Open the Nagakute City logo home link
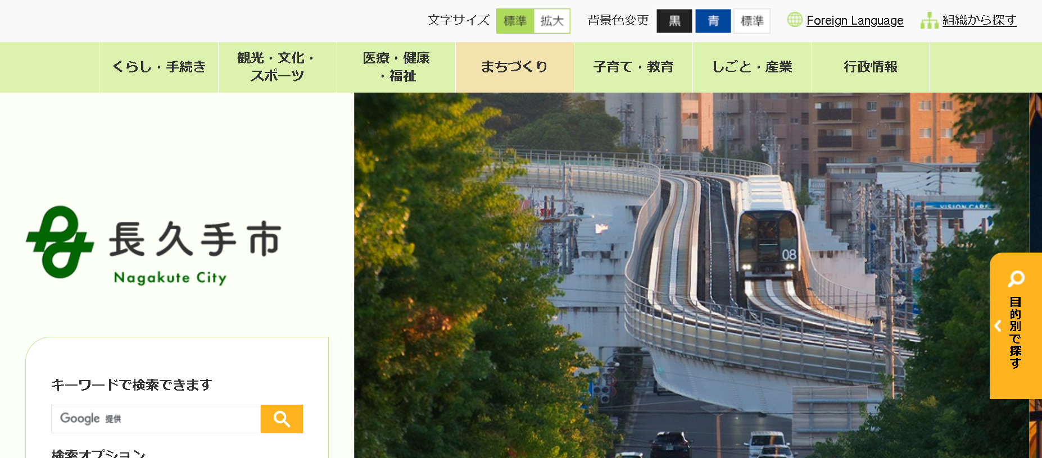Image resolution: width=1042 pixels, height=458 pixels. click(154, 245)
